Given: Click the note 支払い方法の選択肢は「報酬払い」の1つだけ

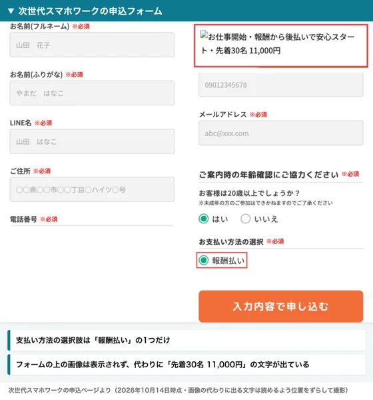Looking at the screenshot, I should 186,340.
